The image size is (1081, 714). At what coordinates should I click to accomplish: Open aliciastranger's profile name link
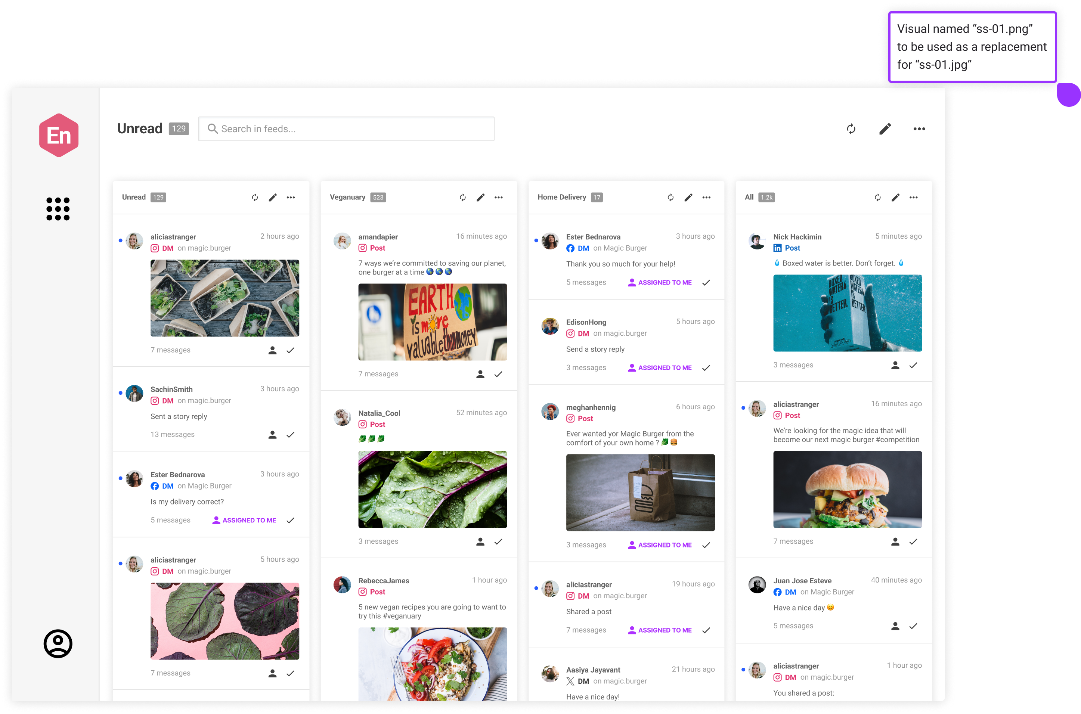point(173,236)
